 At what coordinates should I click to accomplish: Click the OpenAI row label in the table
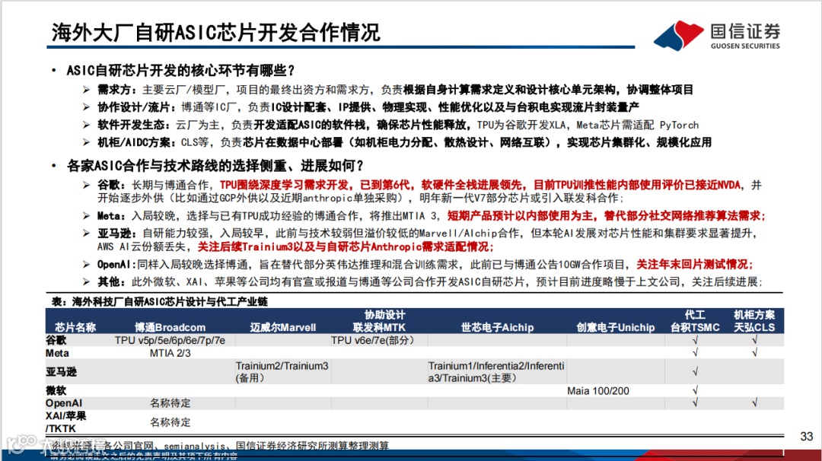point(64,403)
